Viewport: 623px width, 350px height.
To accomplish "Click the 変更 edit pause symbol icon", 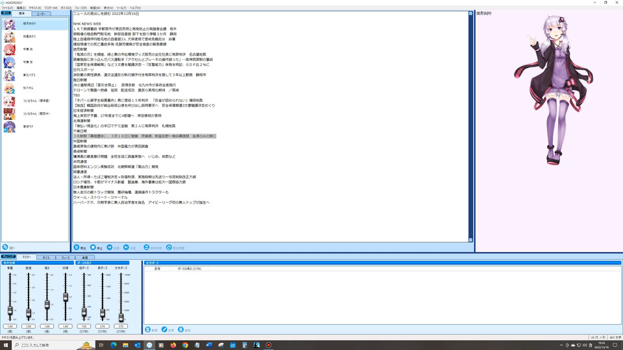I will tap(164, 330).
